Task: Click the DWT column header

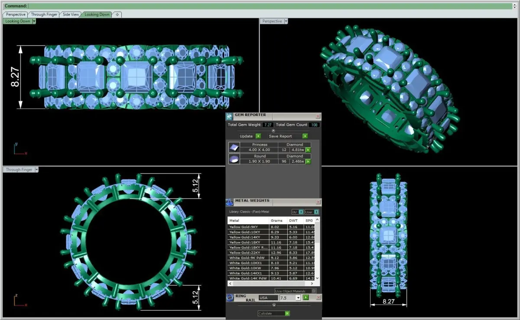Action: point(296,220)
